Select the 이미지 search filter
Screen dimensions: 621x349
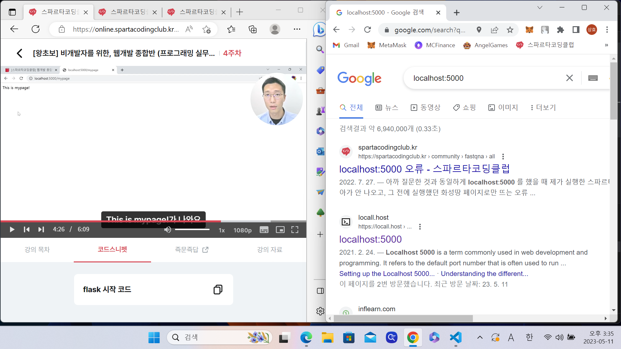click(x=503, y=108)
